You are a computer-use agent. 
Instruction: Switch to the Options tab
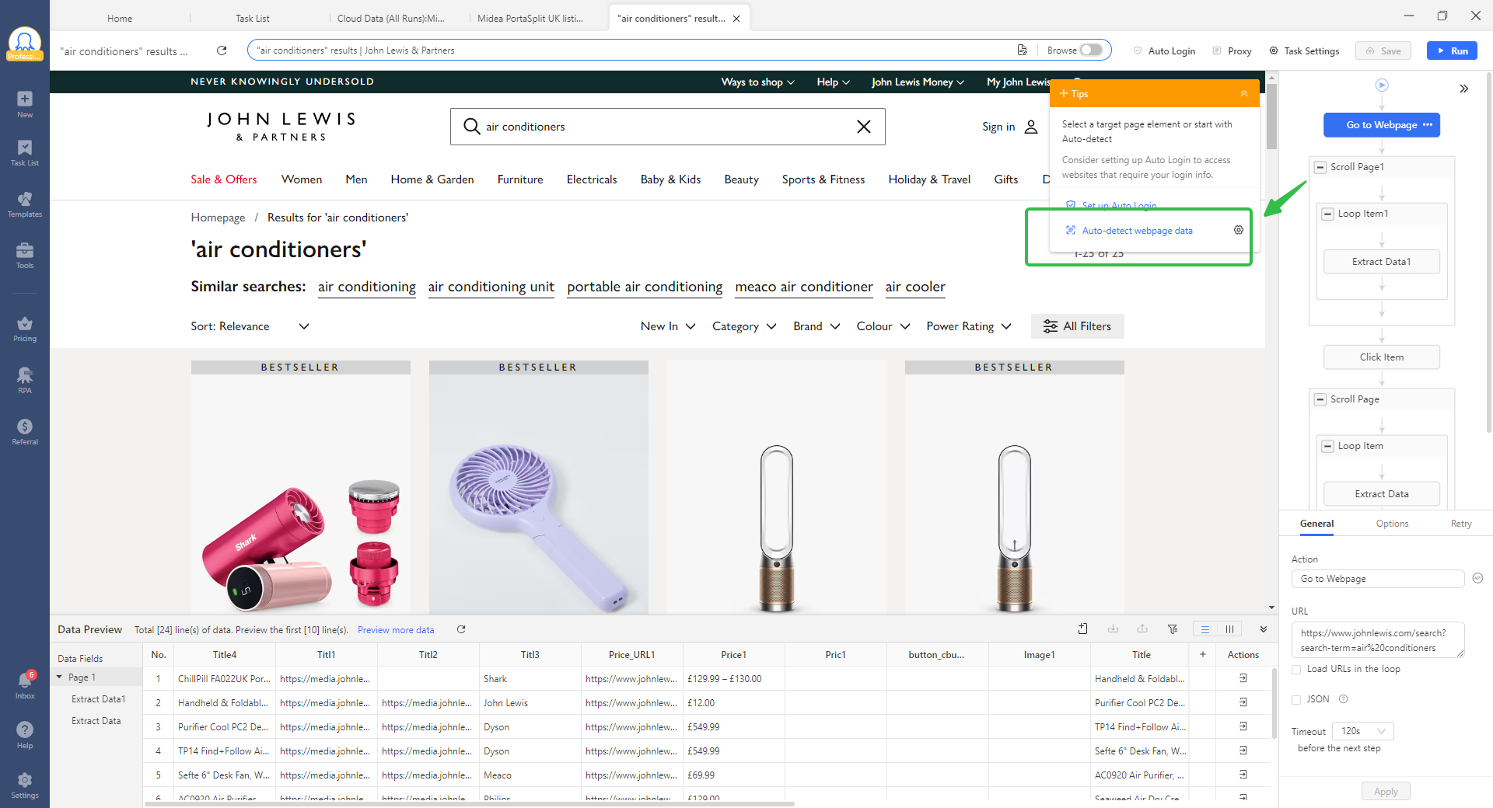point(1392,524)
